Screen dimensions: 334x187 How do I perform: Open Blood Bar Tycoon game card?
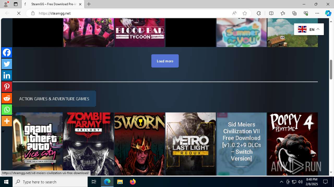coord(140,32)
